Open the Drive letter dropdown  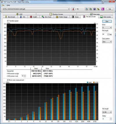(107, 28)
